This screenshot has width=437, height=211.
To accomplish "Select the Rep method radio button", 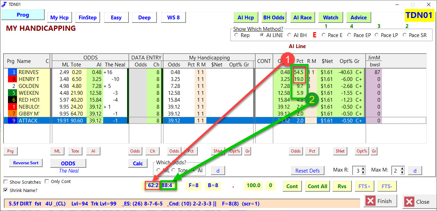I will pos(237,35).
